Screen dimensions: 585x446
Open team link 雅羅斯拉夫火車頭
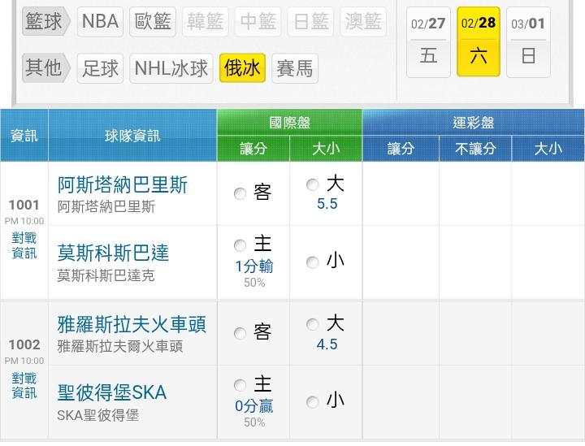132,324
